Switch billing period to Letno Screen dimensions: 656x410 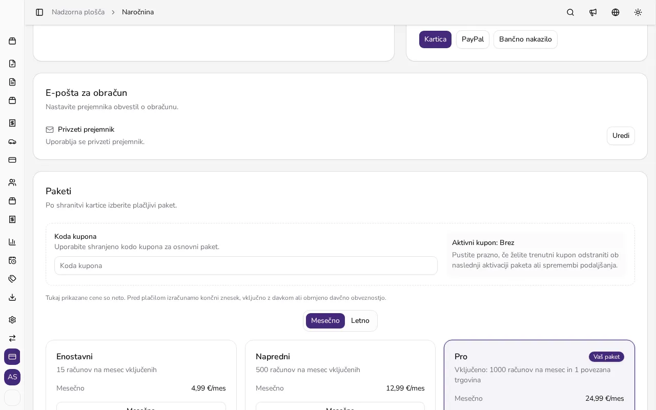(x=360, y=321)
